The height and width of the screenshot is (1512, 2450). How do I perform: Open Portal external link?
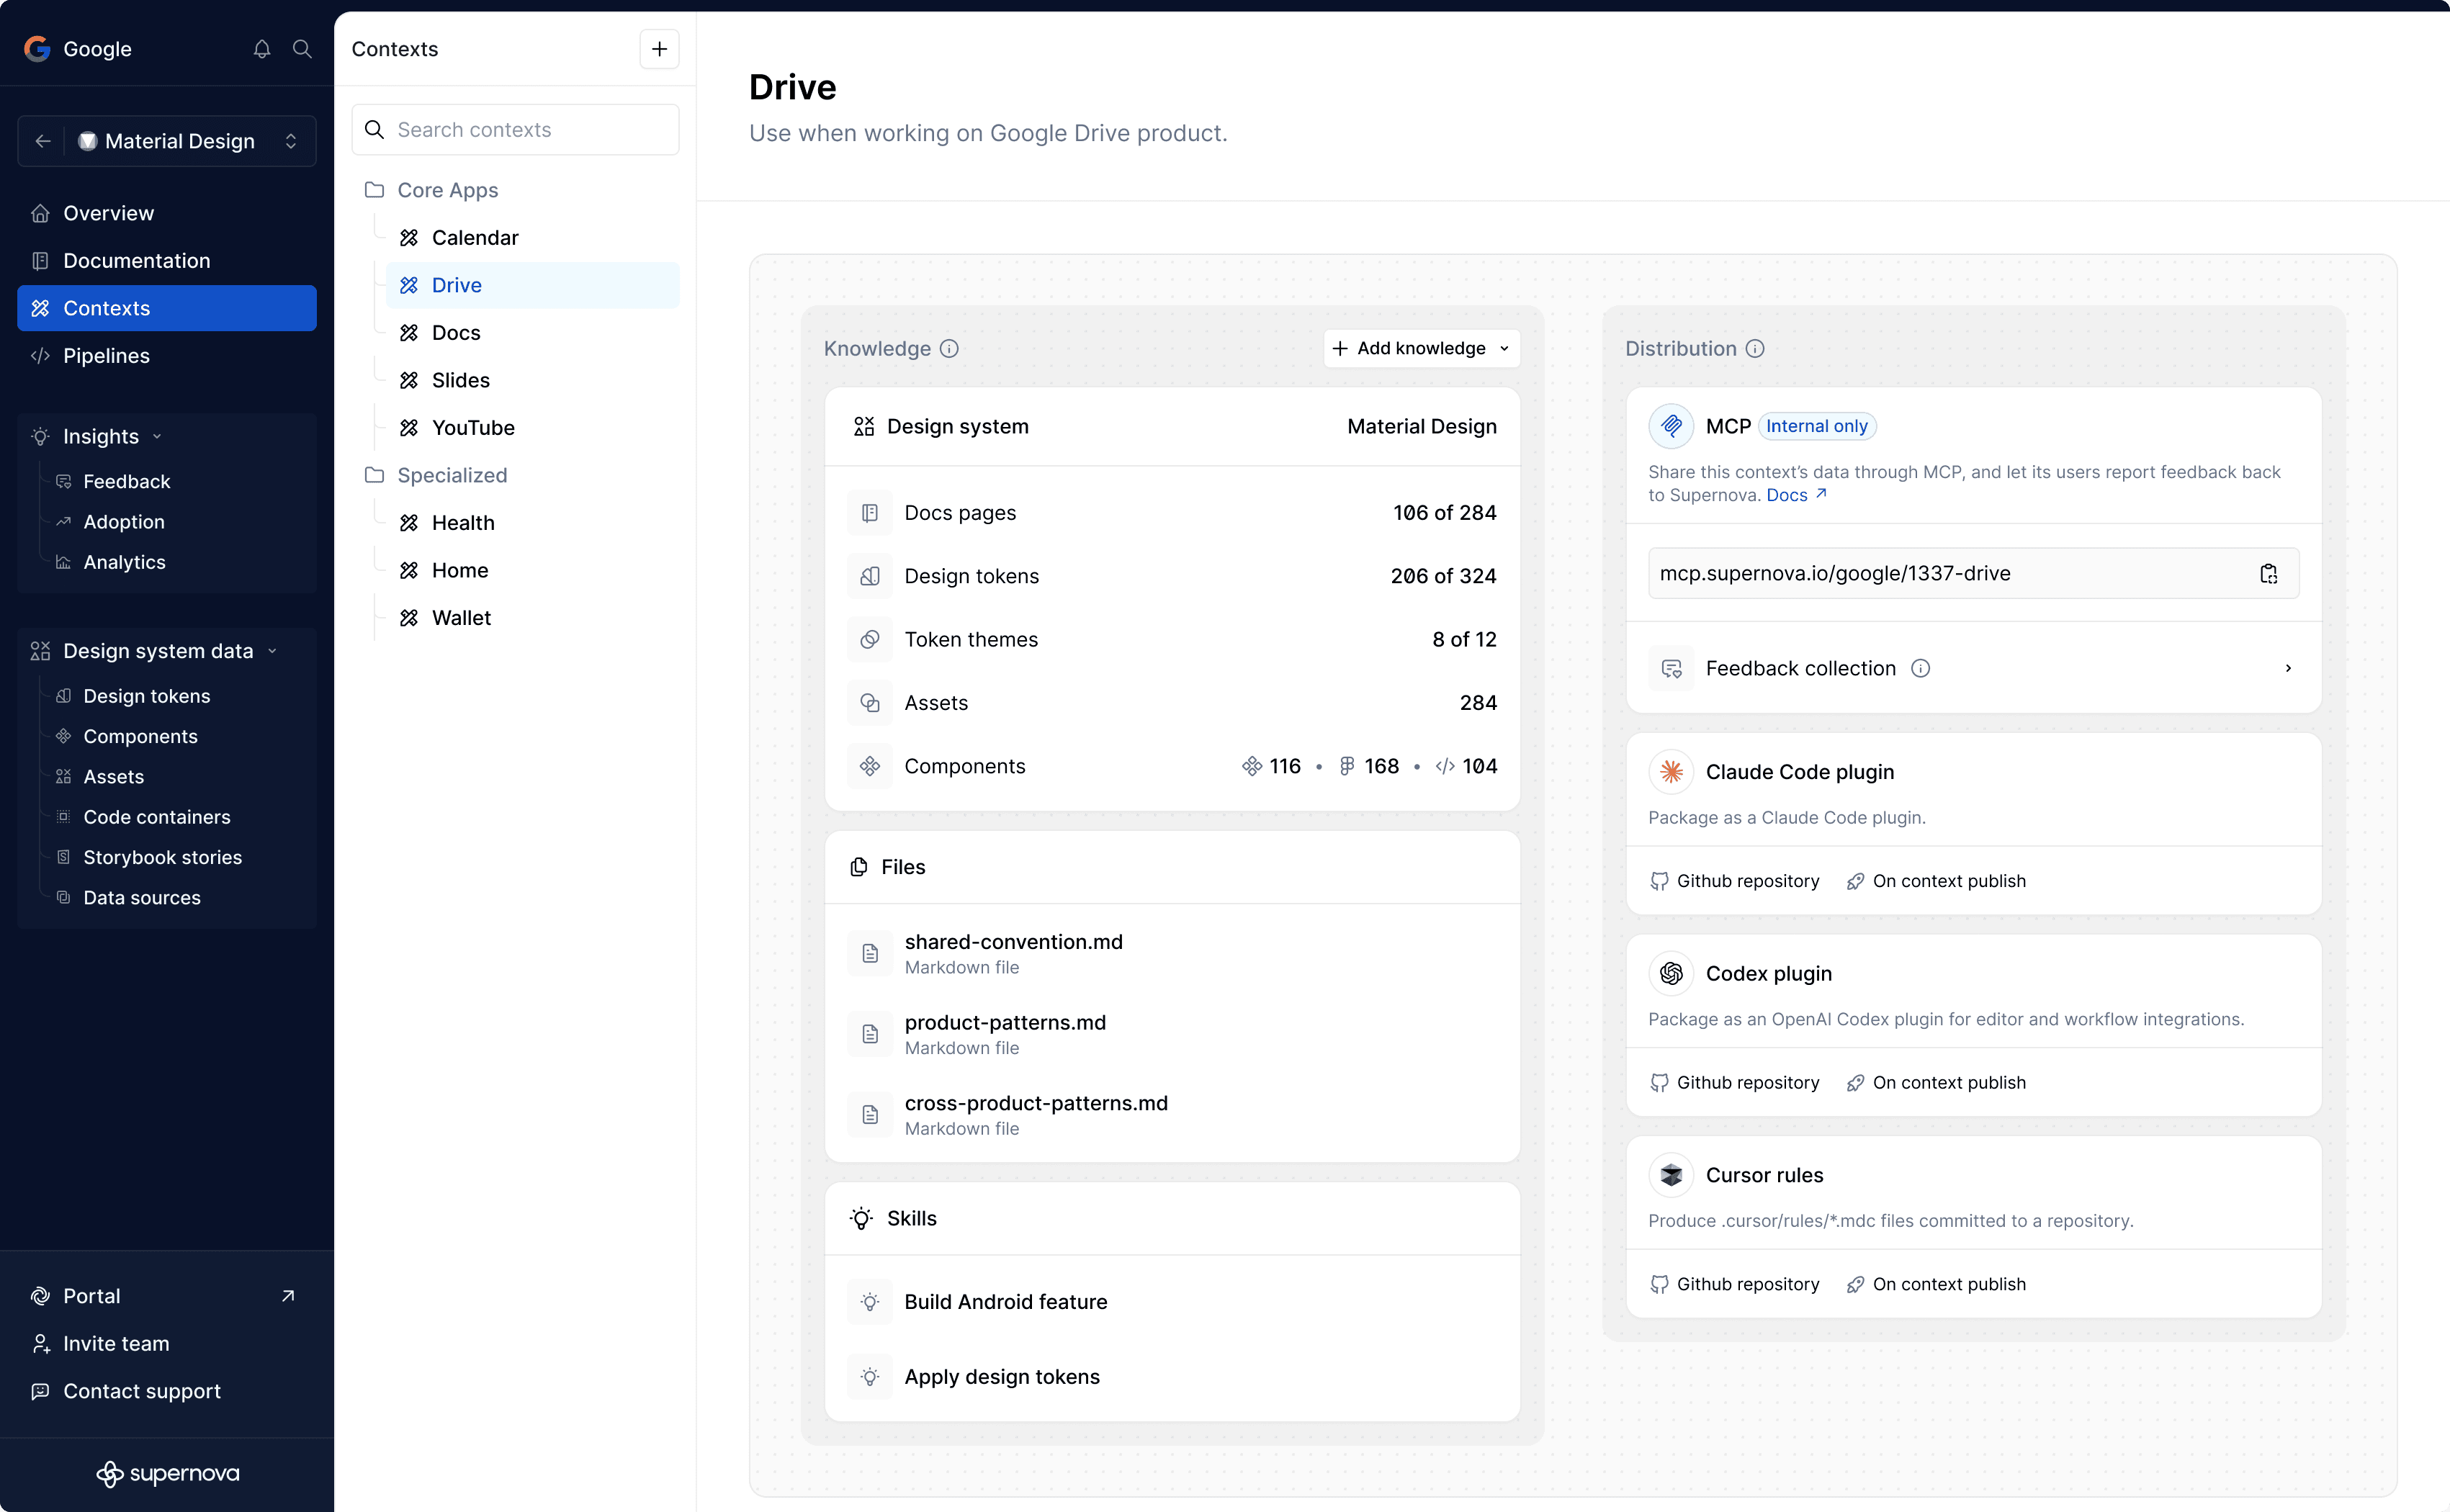click(x=167, y=1296)
